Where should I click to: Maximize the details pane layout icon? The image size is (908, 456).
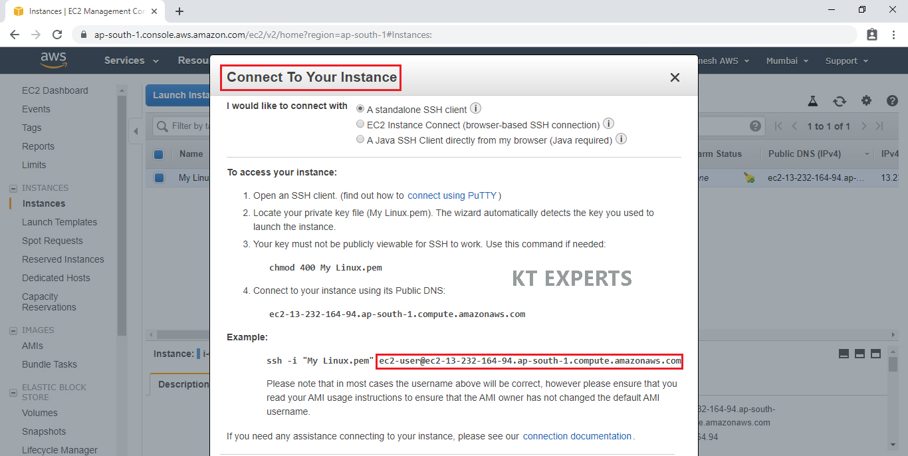point(875,354)
